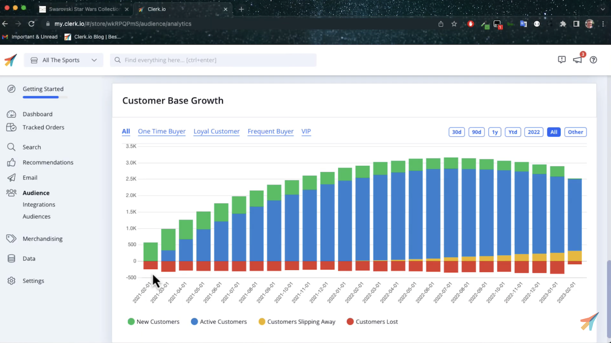Choose the Other date range button

pos(576,132)
